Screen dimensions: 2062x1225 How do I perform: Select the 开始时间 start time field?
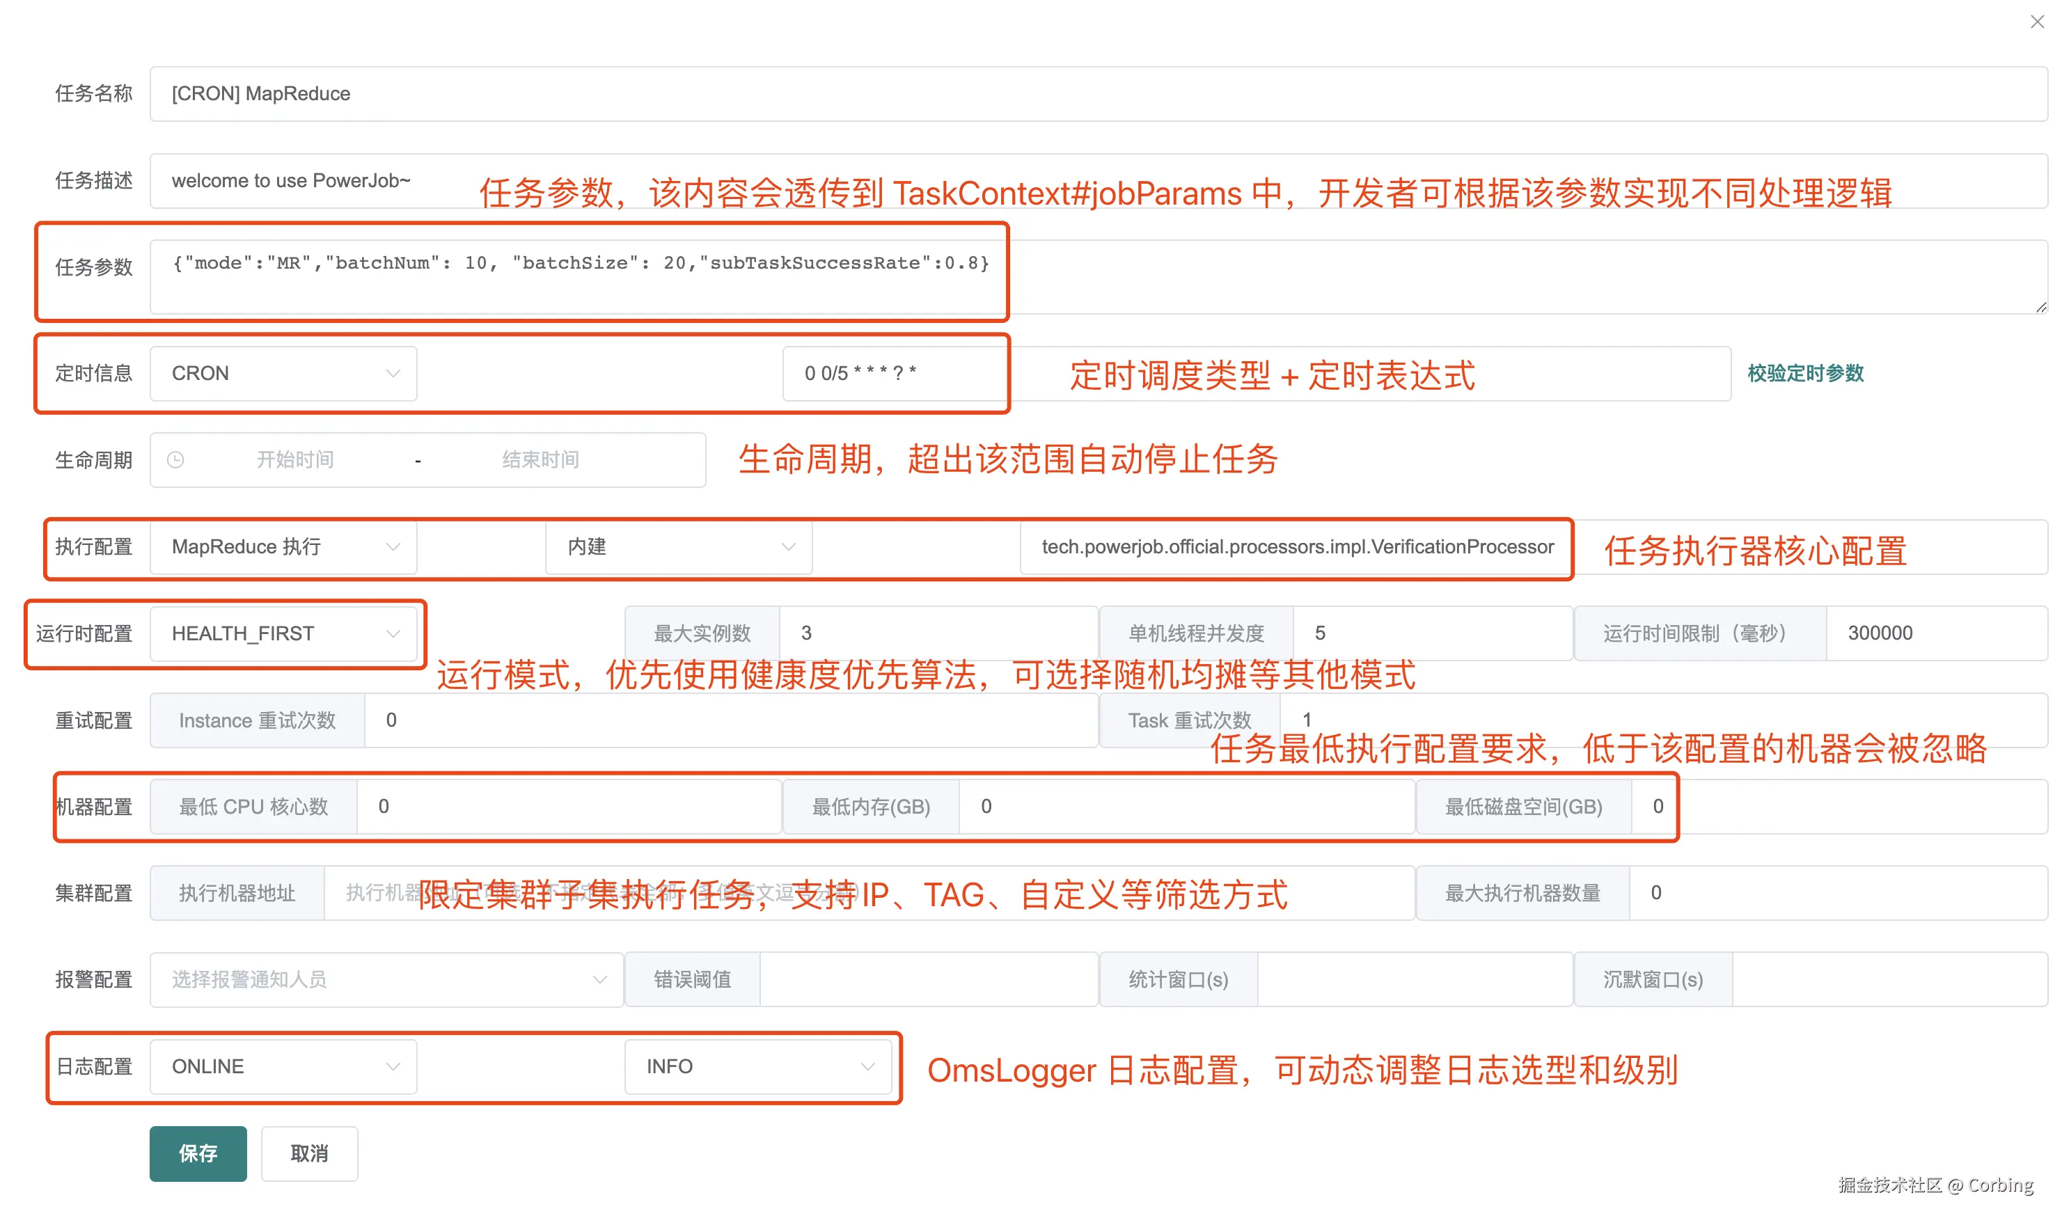pos(294,460)
